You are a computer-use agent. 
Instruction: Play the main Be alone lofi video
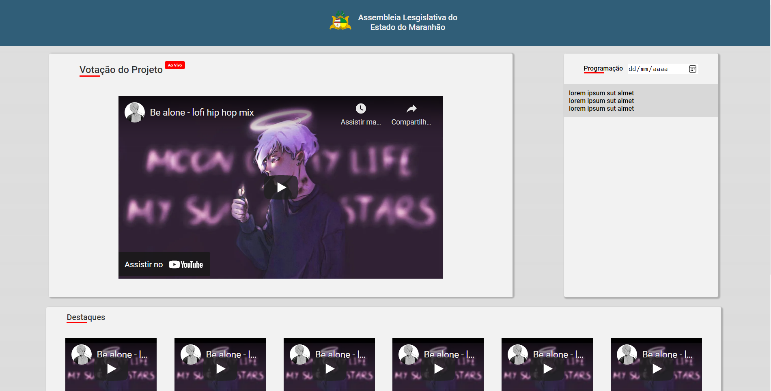(281, 187)
